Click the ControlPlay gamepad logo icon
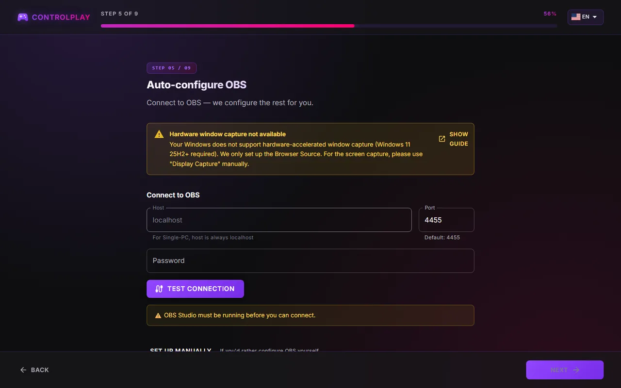Viewport: 621px width, 388px height. point(23,17)
